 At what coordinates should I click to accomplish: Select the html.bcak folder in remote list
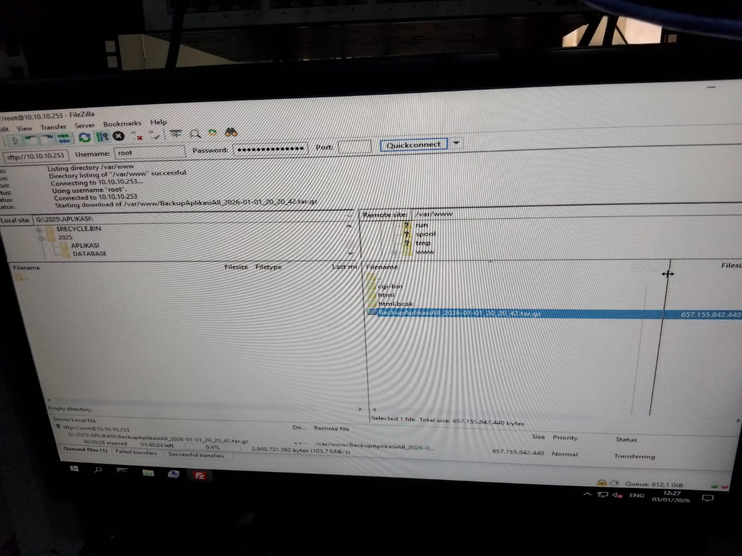point(395,304)
